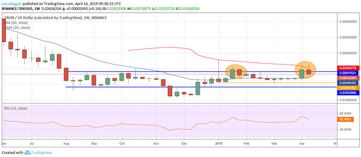Click the EMA (20, close) legend label
361x157 pixels.
[17, 28]
